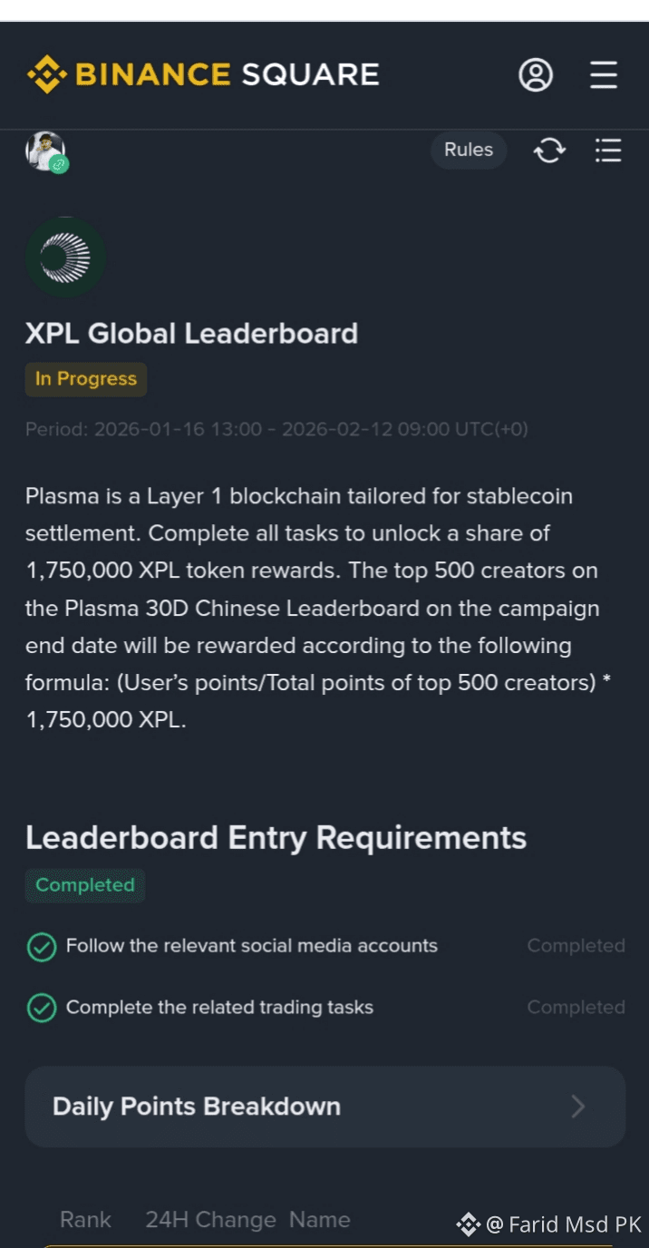This screenshot has height=1248, width=649.
Task: Open the list view icon
Action: 608,151
